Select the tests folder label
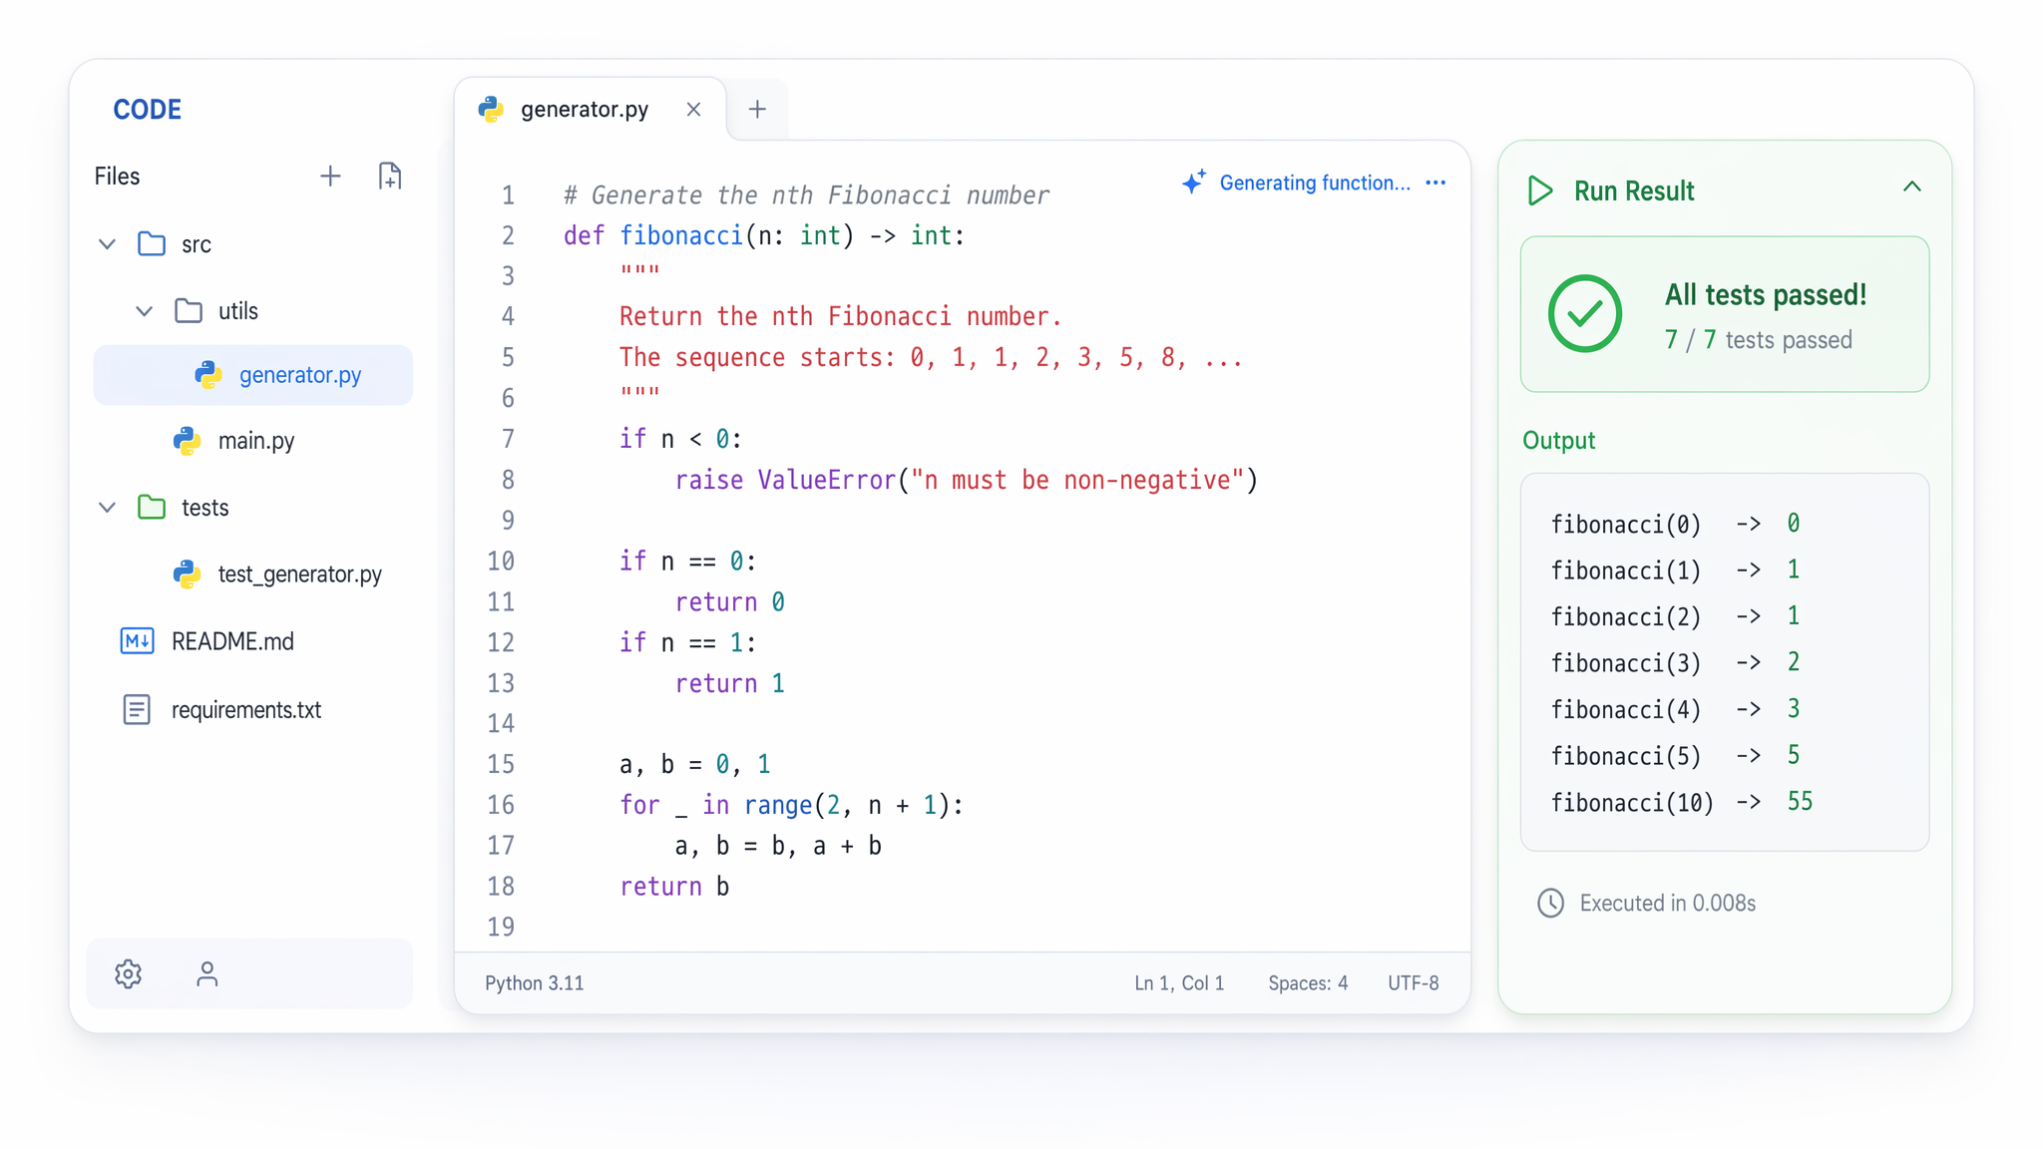Screen dimensions: 2043x1149 205,508
